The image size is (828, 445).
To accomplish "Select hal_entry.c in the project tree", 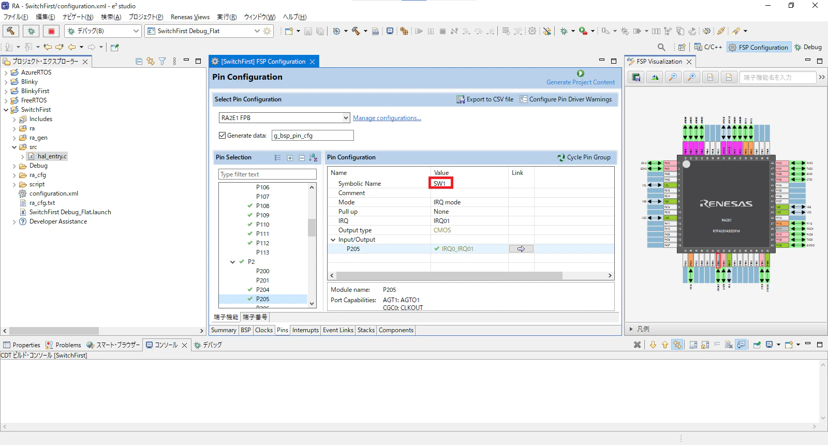I will click(52, 156).
